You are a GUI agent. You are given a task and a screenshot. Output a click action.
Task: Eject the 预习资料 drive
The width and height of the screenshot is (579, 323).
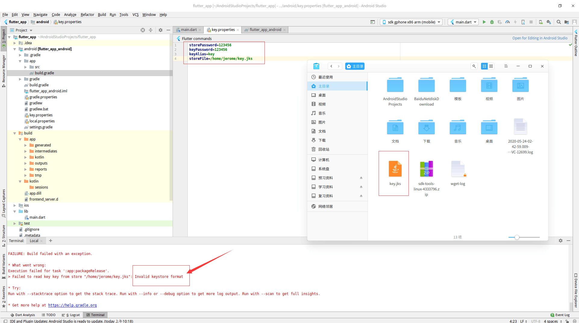coord(361,178)
